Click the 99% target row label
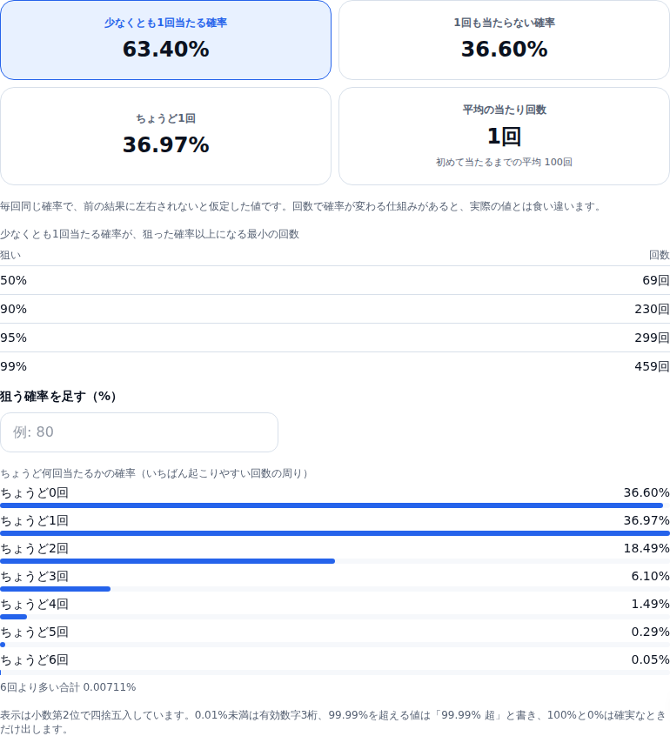This screenshot has width=670, height=736. click(14, 366)
